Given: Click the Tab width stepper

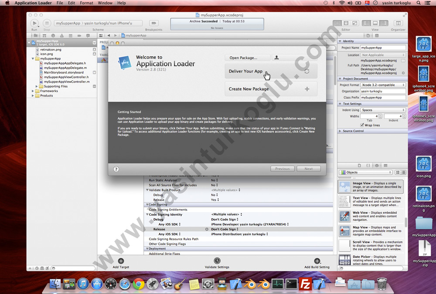Looking at the screenshot, I should tap(381, 116).
